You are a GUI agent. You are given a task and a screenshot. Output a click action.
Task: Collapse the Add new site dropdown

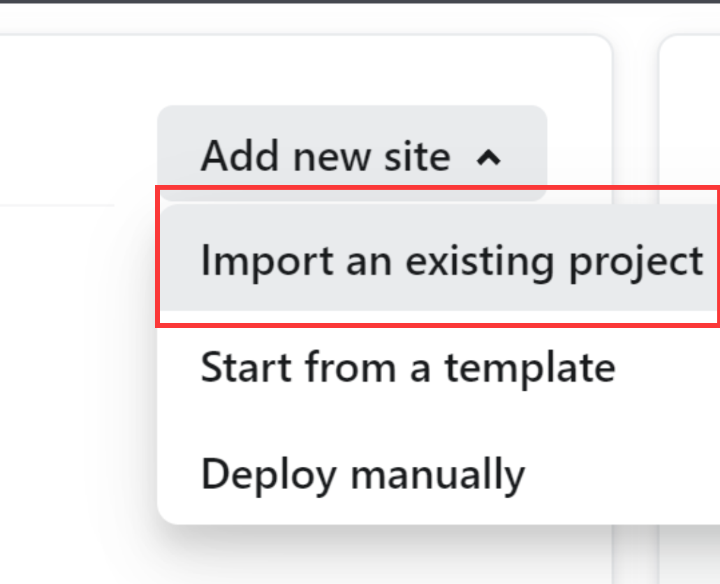(352, 154)
